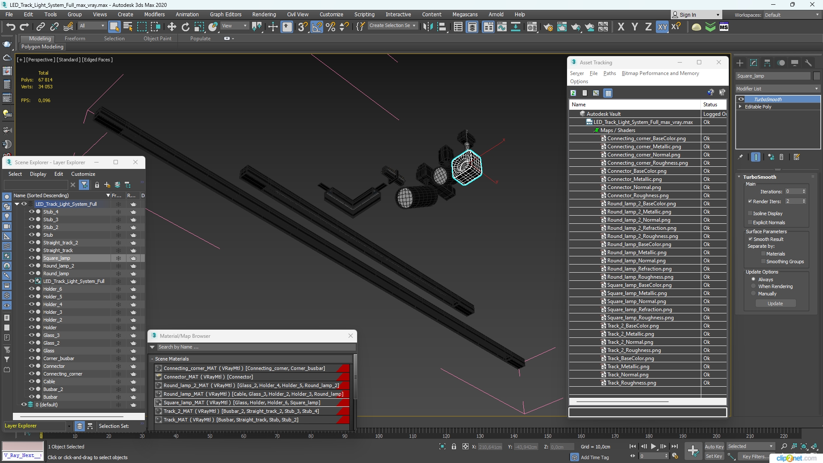The width and height of the screenshot is (823, 463).
Task: Hide Square_lamp with its eye icon
Action: pyautogui.click(x=31, y=258)
